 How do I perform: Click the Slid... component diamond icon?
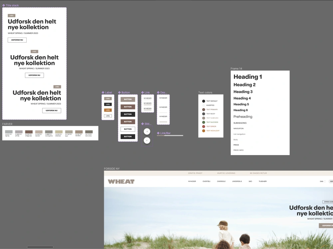143,124
